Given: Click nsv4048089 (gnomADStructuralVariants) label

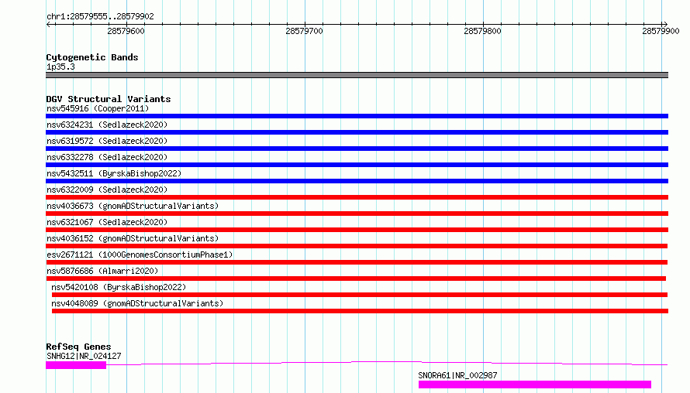Looking at the screenshot, I should (137, 303).
